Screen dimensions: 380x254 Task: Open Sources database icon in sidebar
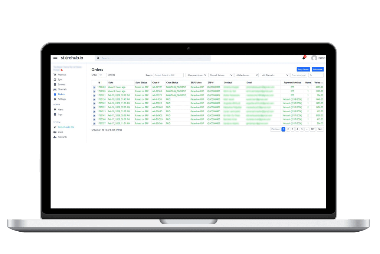(55, 84)
